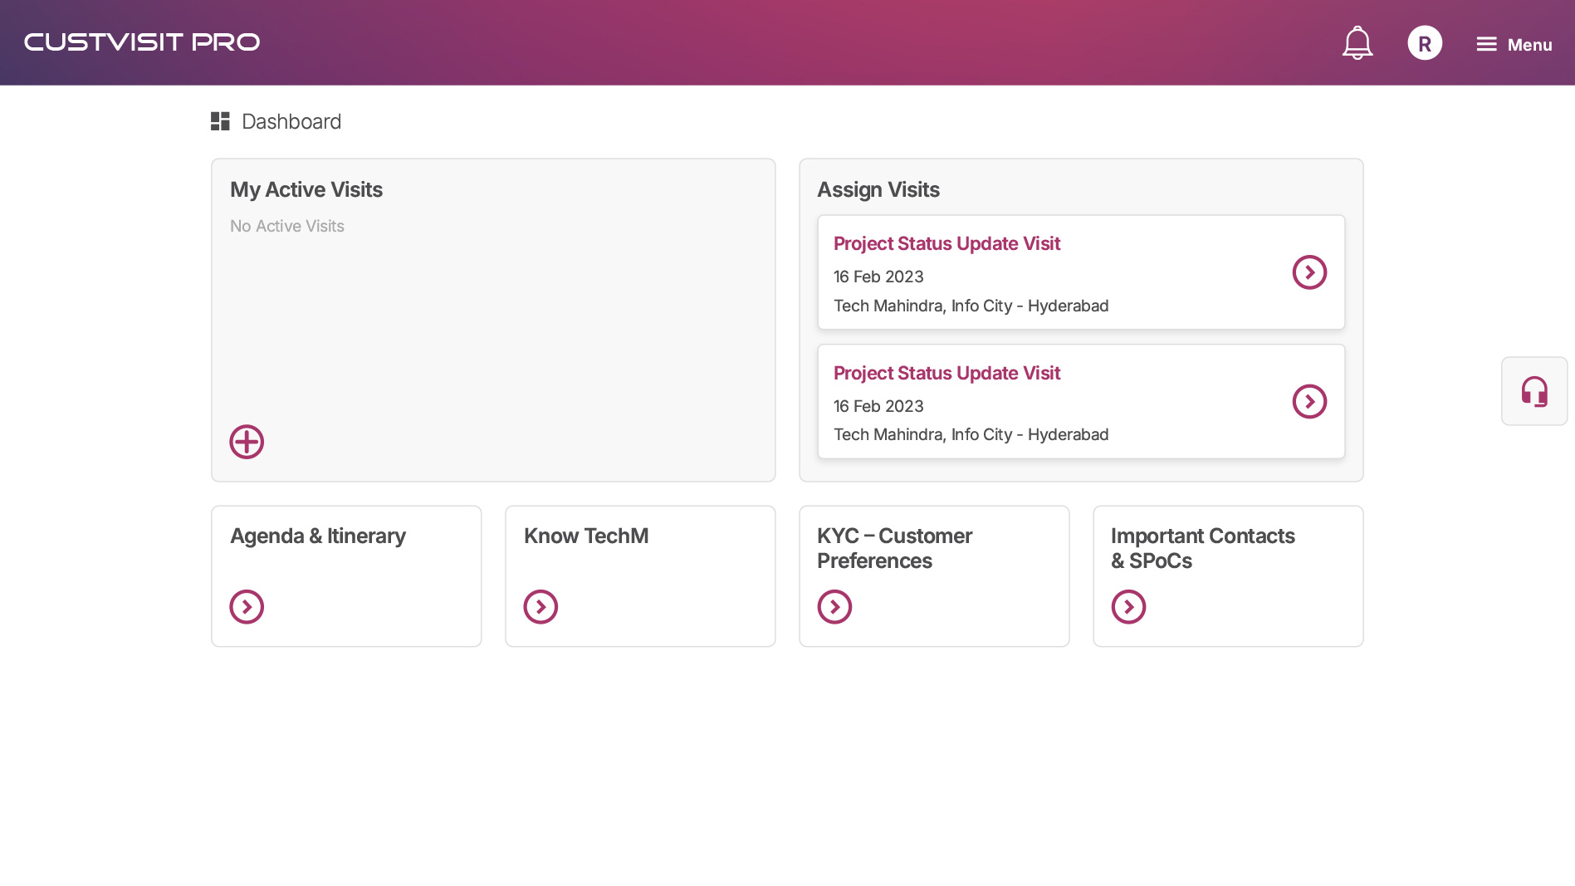Select the Know TechM card title
This screenshot has width=1575, height=886.
pos(586,536)
